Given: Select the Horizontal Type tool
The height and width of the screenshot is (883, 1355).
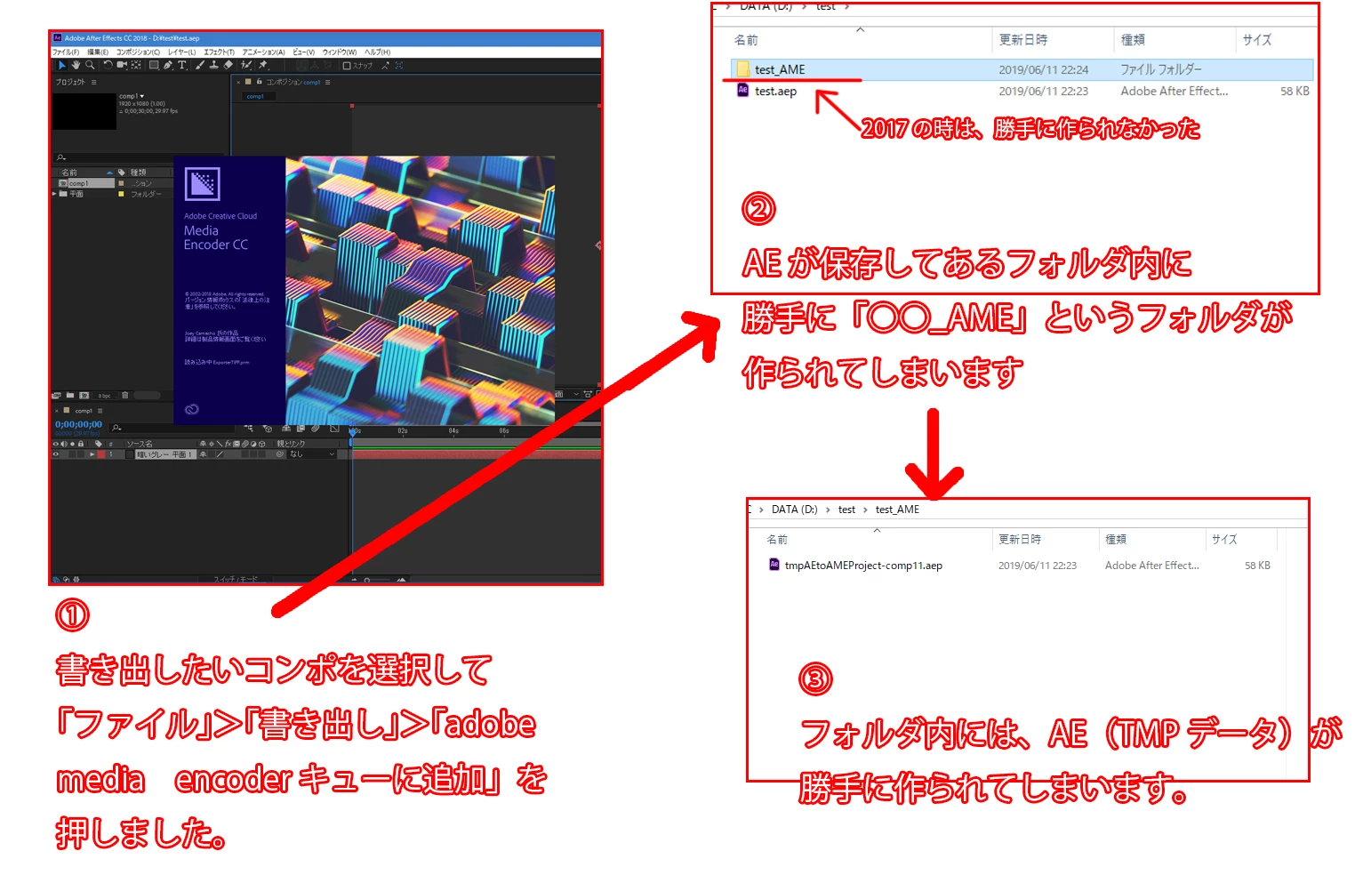Looking at the screenshot, I should point(182,65).
